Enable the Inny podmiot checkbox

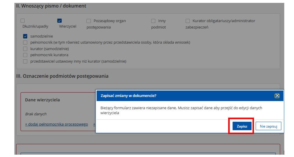tap(153, 21)
